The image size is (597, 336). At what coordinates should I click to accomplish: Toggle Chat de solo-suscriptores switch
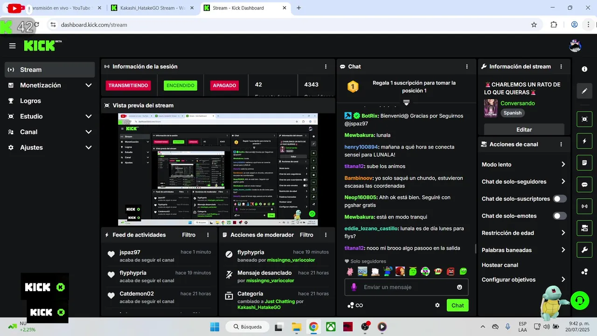coord(560,199)
